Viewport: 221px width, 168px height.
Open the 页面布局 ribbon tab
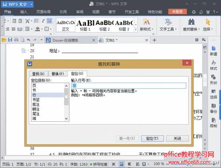coord(43,12)
